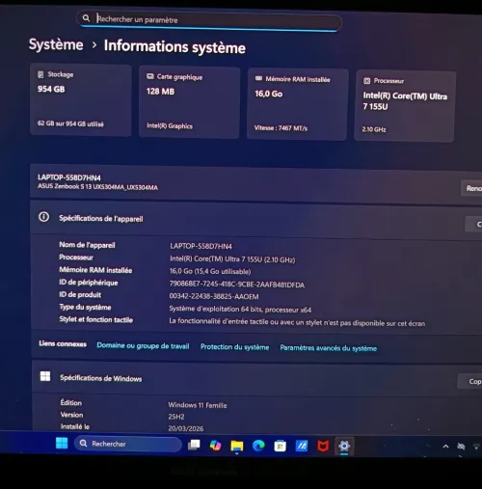
Task: Select the install date 20/03/2026
Action: pos(186,428)
